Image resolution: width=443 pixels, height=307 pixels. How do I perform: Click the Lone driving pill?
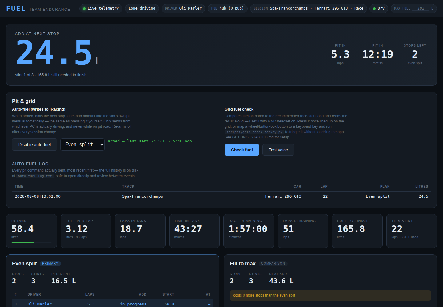point(142,8)
